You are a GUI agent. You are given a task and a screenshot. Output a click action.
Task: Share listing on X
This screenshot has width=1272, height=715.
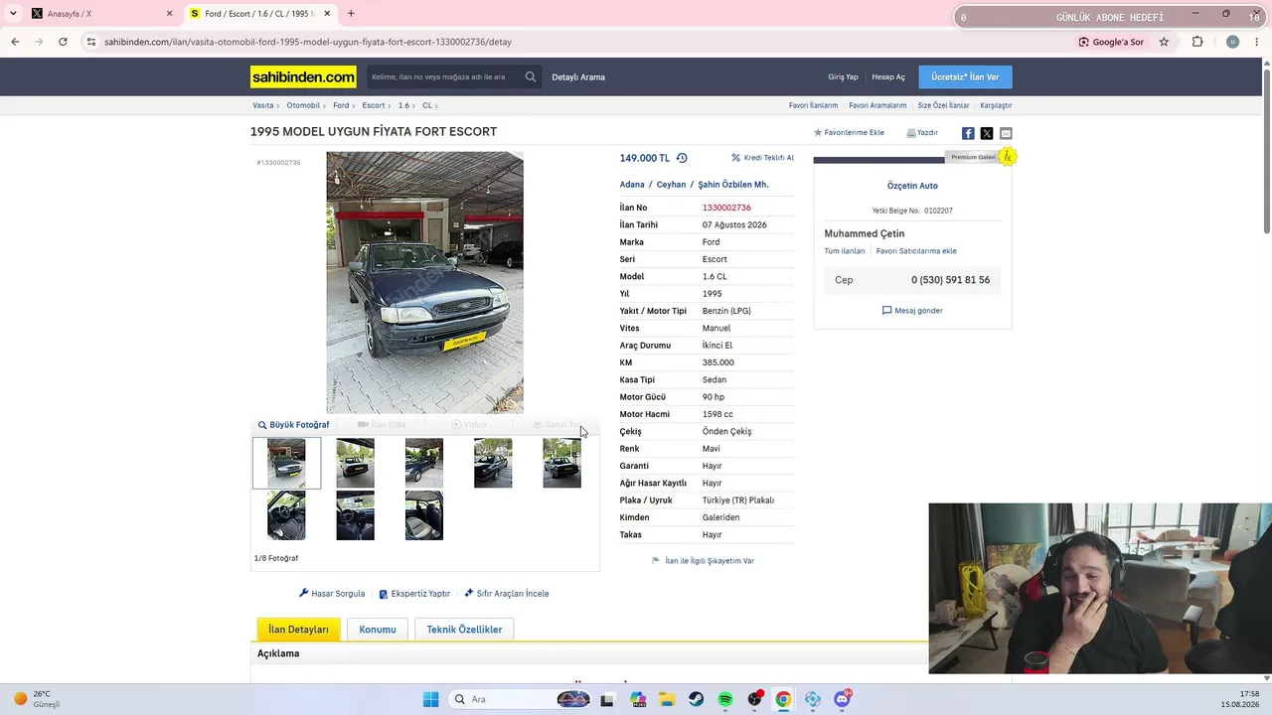(x=987, y=133)
